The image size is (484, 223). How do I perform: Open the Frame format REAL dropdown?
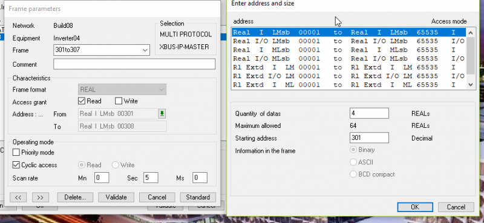click(122, 90)
